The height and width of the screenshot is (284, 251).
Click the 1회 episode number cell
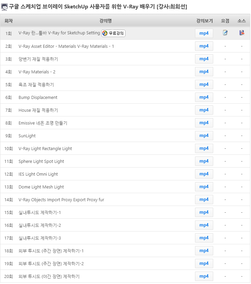[x=8, y=33]
